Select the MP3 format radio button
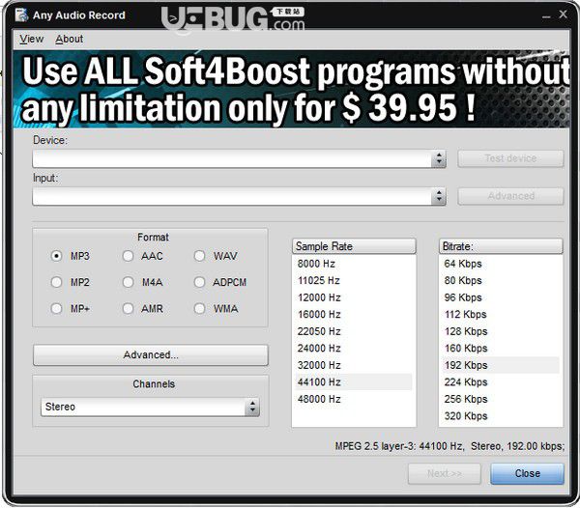 (56, 256)
